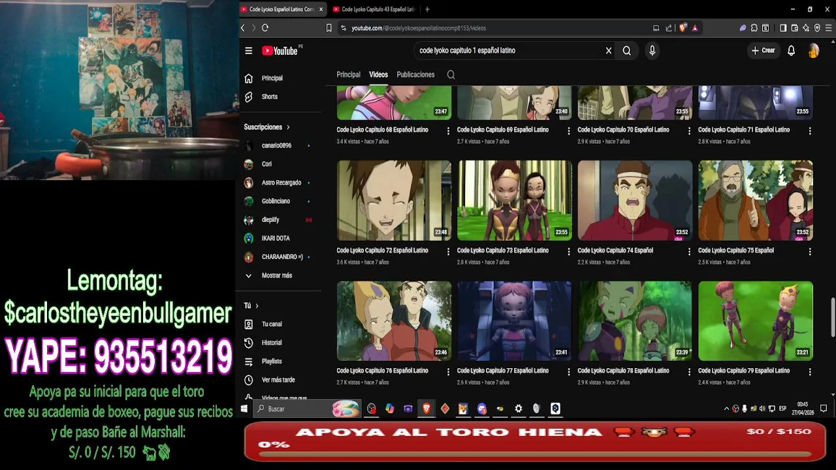Open Code Lyoko Capitulo 73 title link
The image size is (836, 470).
pyautogui.click(x=503, y=251)
